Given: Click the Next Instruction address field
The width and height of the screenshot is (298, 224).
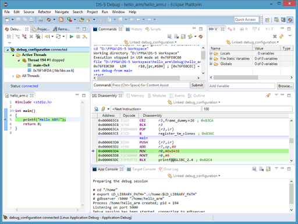Looking at the screenshot, I should 156,109.
